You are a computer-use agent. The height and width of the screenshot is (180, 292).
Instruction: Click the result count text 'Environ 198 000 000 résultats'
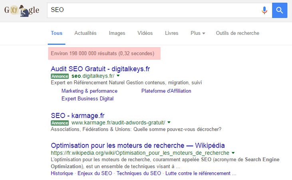84,53
